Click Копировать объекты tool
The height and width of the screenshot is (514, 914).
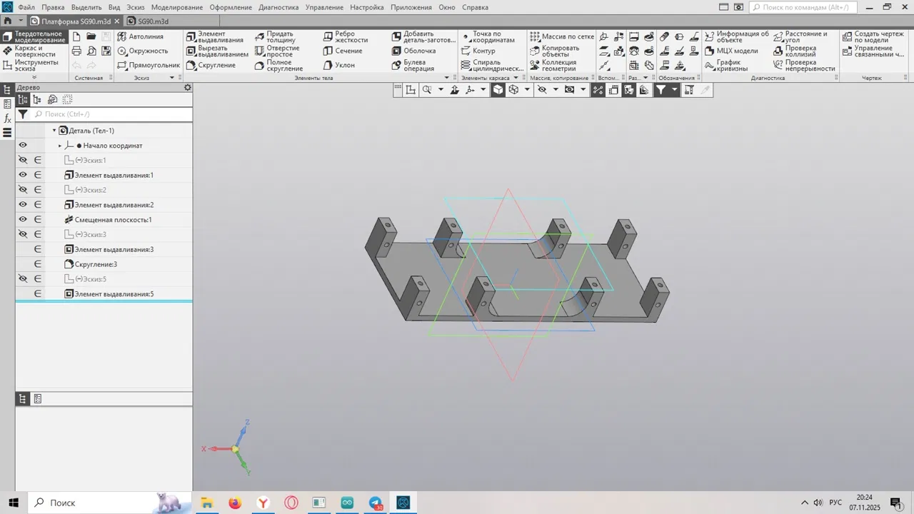(x=555, y=51)
